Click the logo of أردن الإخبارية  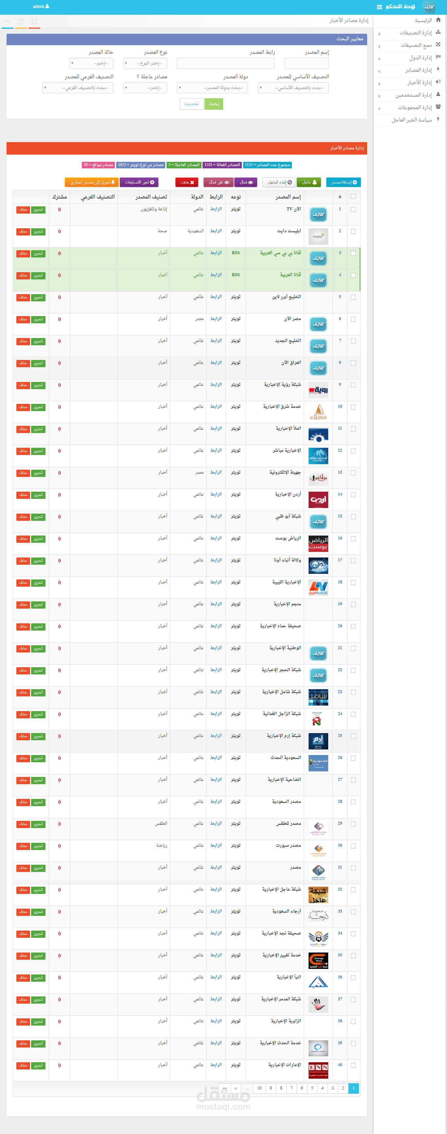click(318, 500)
